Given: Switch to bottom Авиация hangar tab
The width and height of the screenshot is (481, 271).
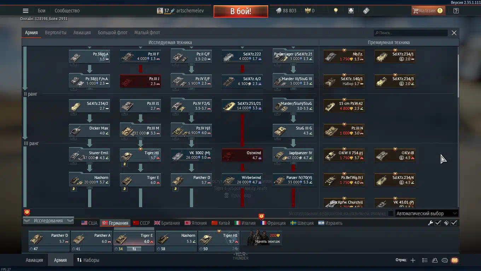Looking at the screenshot, I should (x=34, y=260).
